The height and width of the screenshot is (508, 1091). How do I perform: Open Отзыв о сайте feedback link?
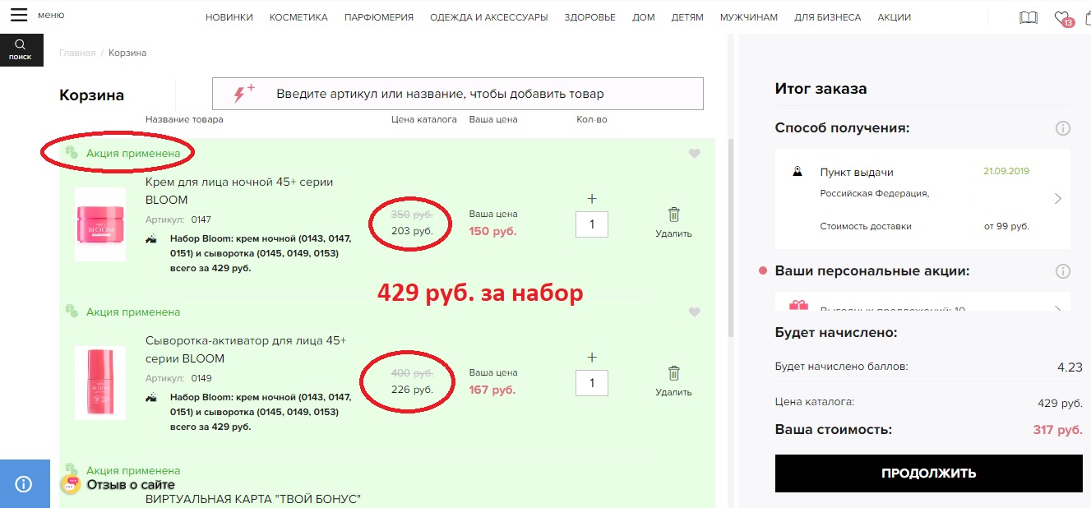[x=131, y=485]
